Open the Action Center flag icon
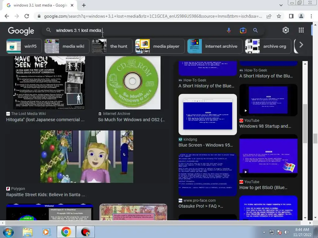This screenshot has height=238, width=318. click(279, 232)
